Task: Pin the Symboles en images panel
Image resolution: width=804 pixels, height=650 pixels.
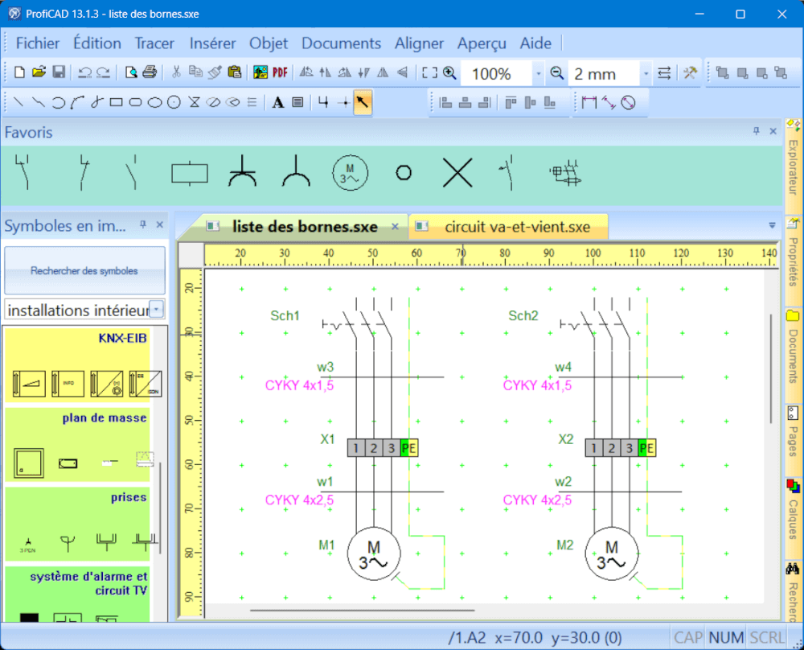Action: [143, 224]
